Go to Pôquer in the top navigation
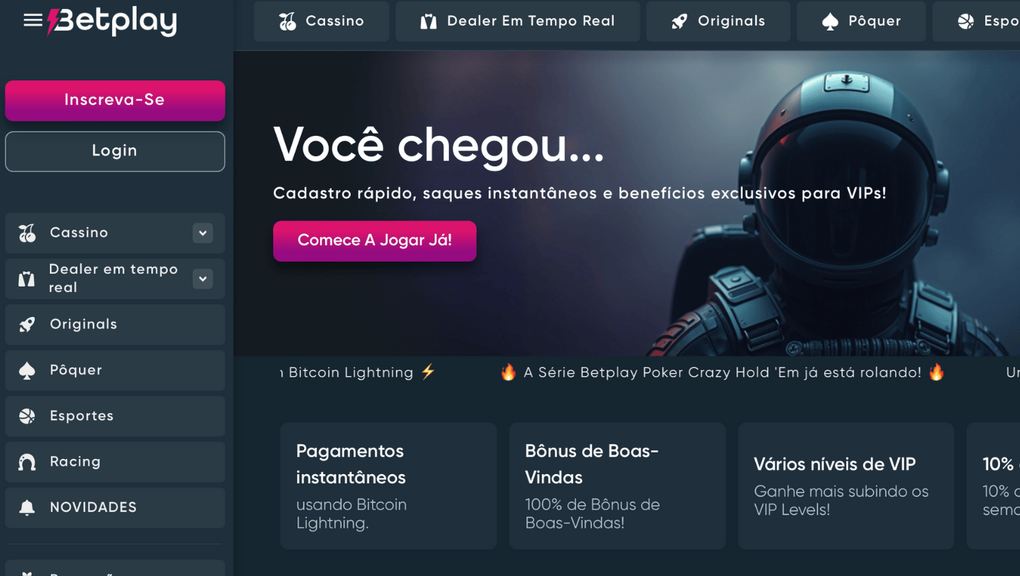Image resolution: width=1020 pixels, height=576 pixels. click(861, 21)
